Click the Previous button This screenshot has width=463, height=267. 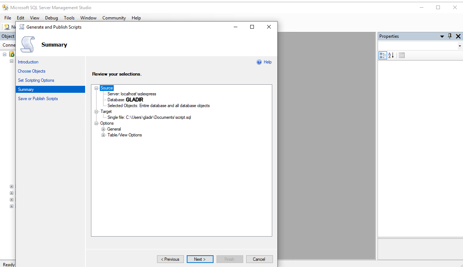tap(171, 259)
